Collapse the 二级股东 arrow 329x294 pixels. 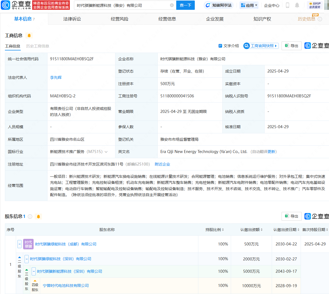coord(19,257)
